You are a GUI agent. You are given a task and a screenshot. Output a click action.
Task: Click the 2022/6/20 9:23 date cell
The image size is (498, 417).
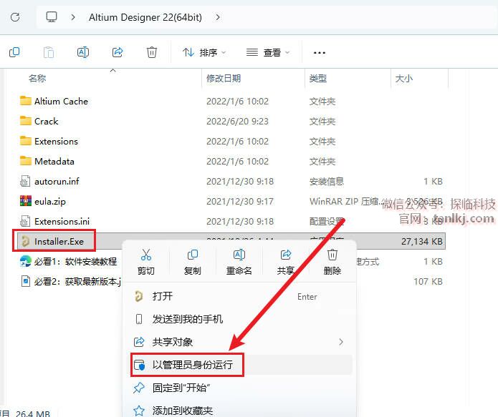coord(237,121)
